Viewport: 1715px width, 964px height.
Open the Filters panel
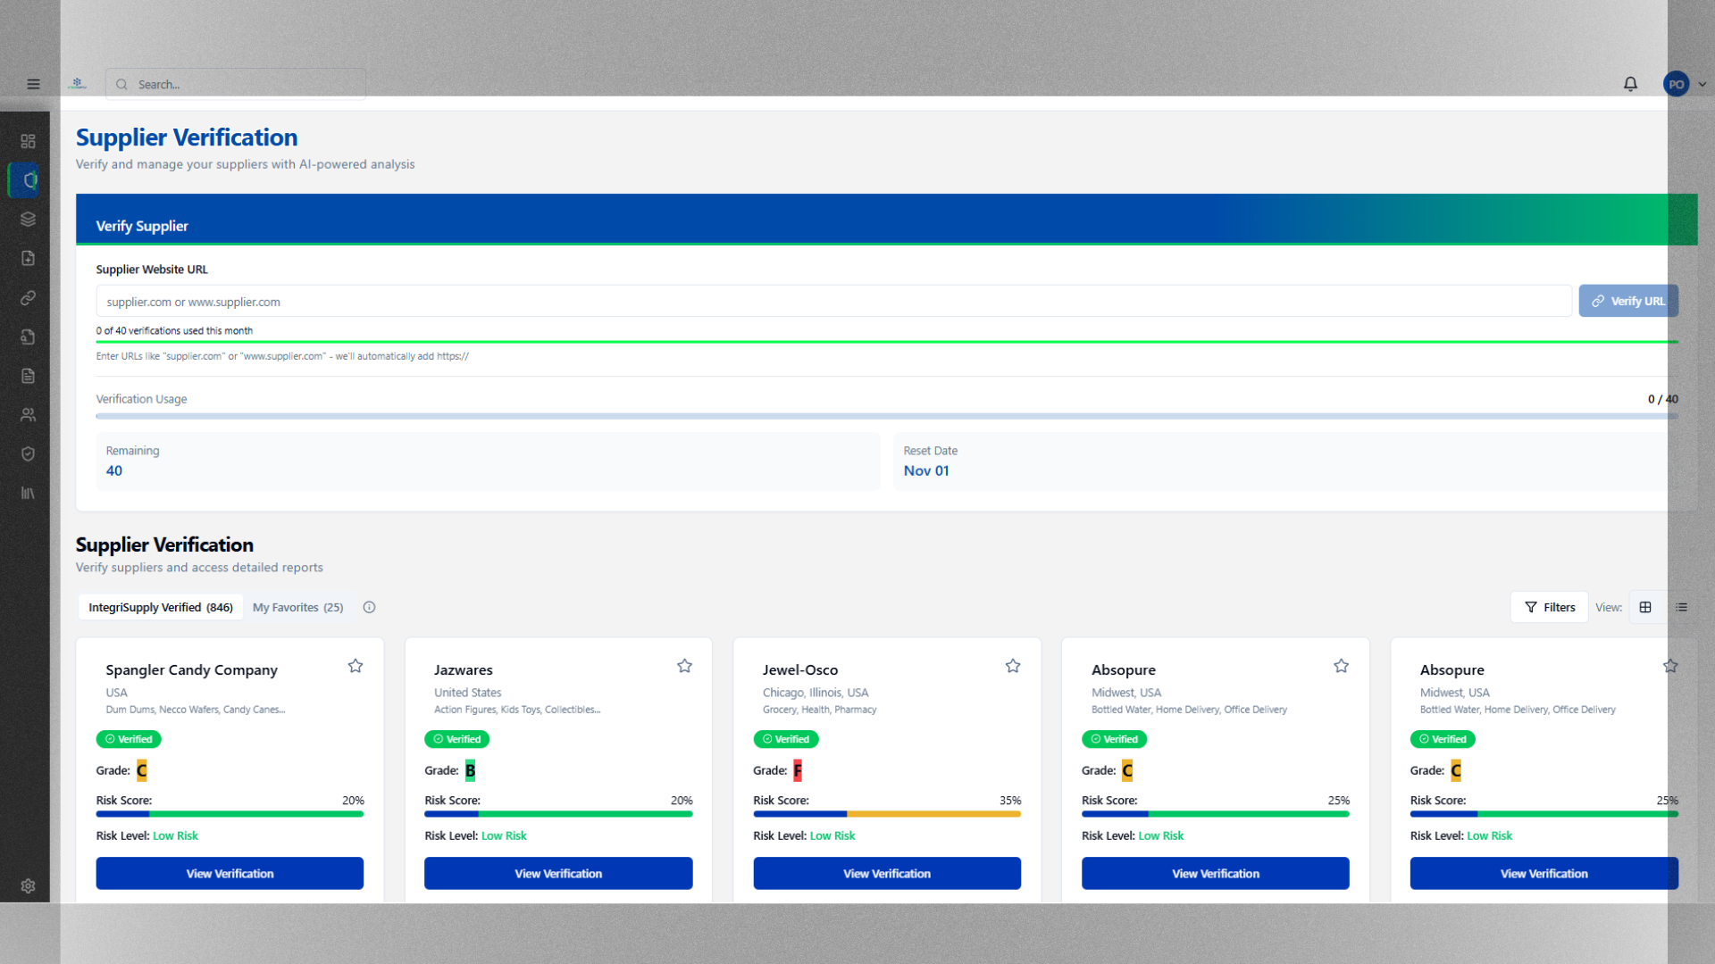tap(1549, 607)
